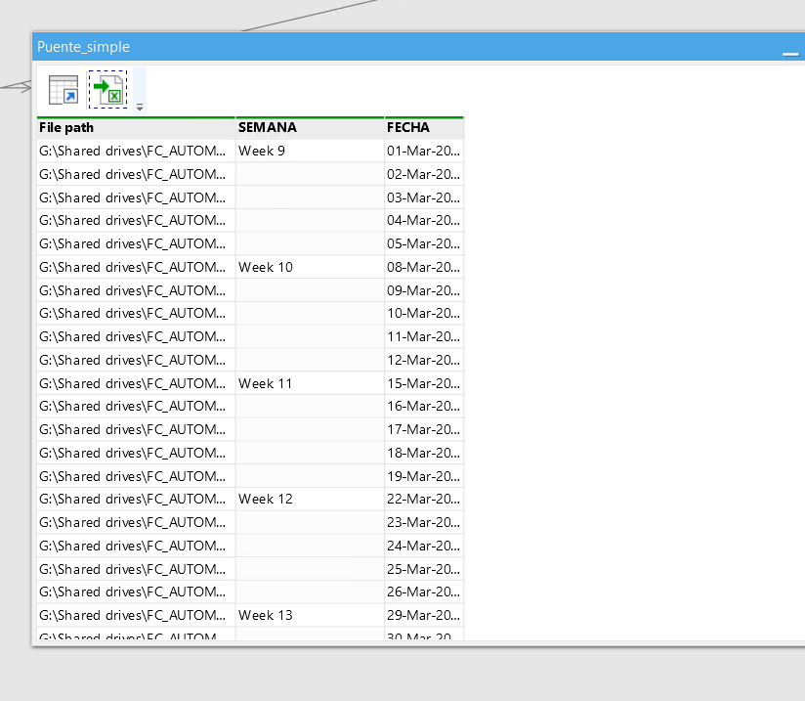The width and height of the screenshot is (805, 701).
Task: Click the 05-Mar-20... date cell
Action: tap(424, 243)
